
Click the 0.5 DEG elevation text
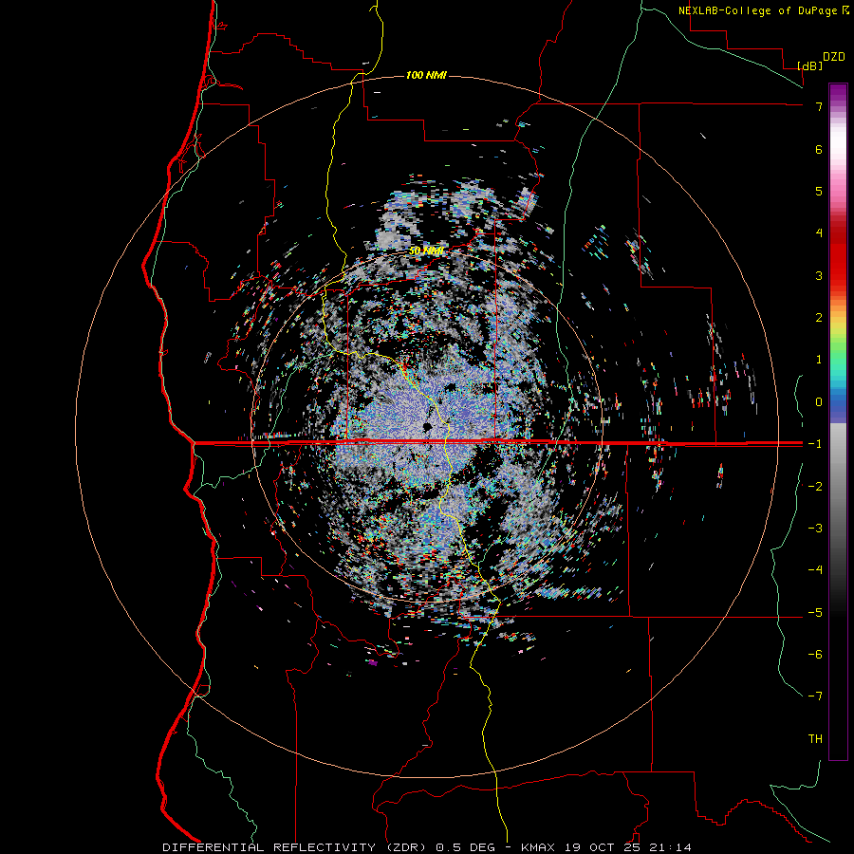point(465,847)
